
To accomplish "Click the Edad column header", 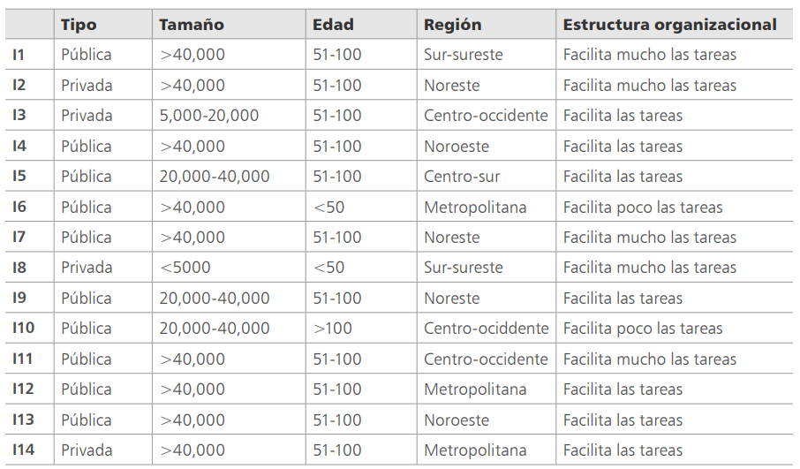I will click(333, 25).
